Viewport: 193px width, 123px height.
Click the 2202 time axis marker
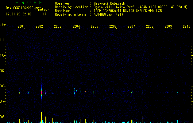(x=39, y=26)
